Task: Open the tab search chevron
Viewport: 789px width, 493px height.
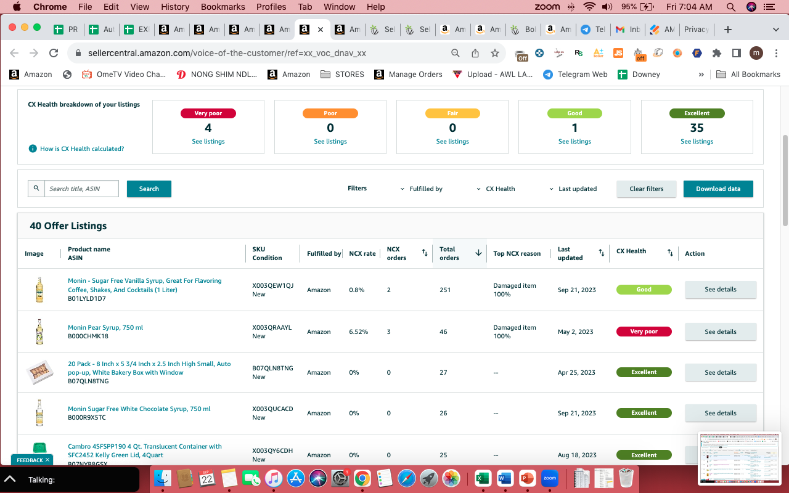Action: [775, 30]
